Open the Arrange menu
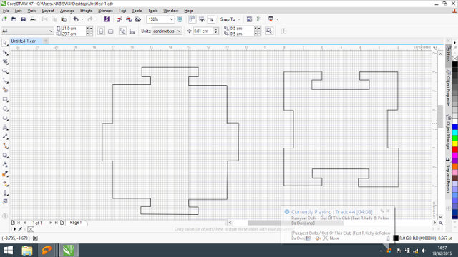The width and height of the screenshot is (458, 257). pos(67,11)
